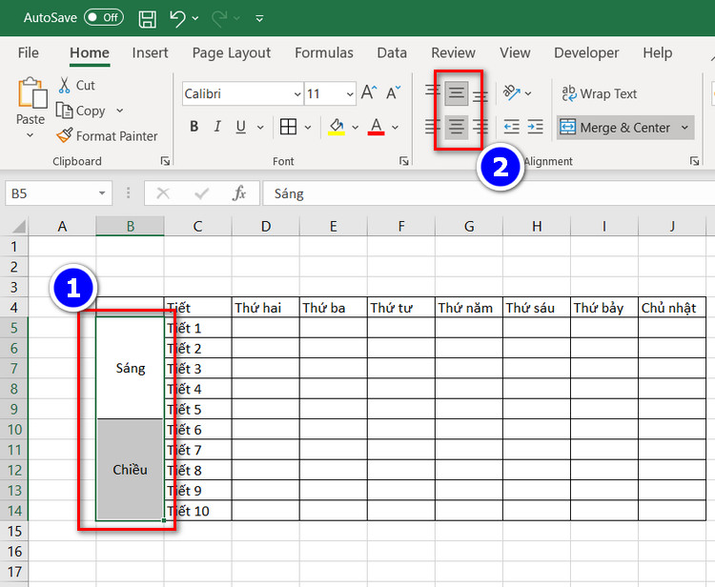
Task: Click Merge & Center button
Action: coord(616,128)
